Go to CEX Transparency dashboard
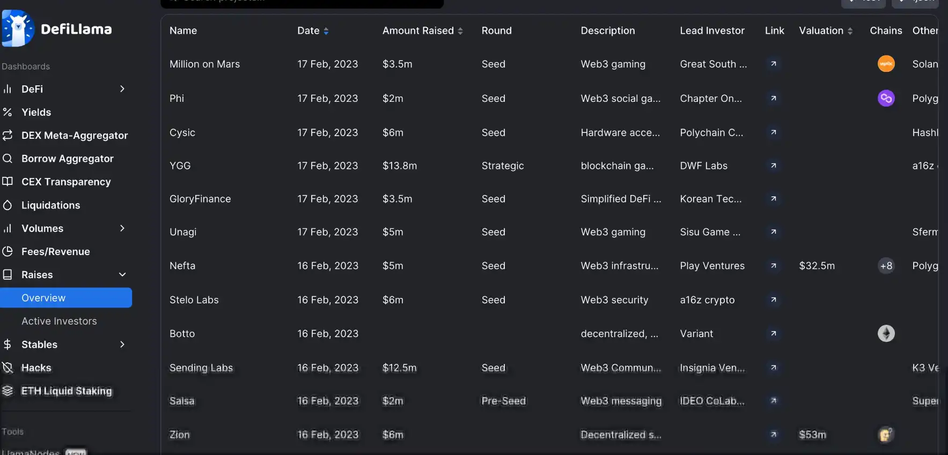Screen dimensions: 948x455 pos(66,182)
